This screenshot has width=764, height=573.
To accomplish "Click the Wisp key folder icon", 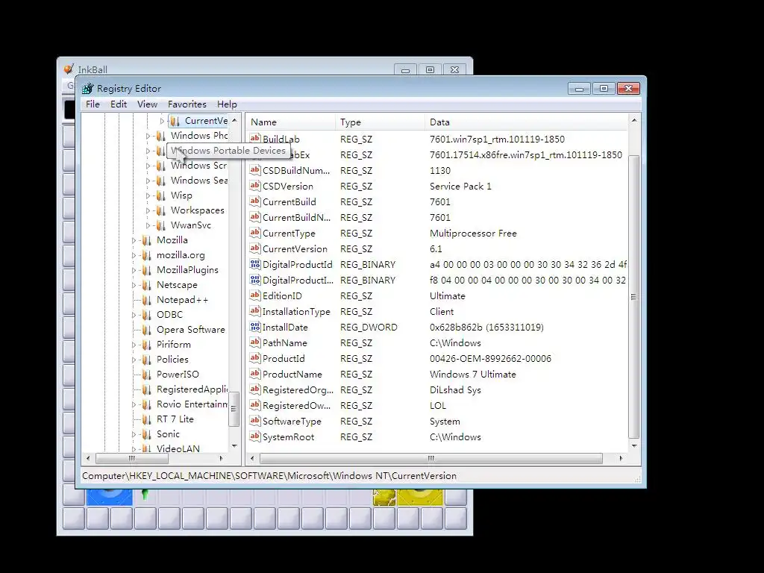I will [x=160, y=195].
